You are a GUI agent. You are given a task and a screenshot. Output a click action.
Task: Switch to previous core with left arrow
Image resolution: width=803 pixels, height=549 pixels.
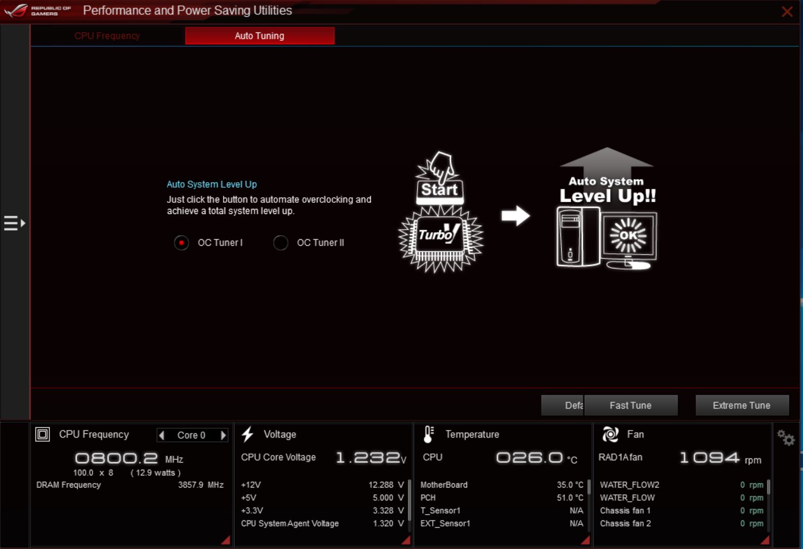pyautogui.click(x=162, y=435)
